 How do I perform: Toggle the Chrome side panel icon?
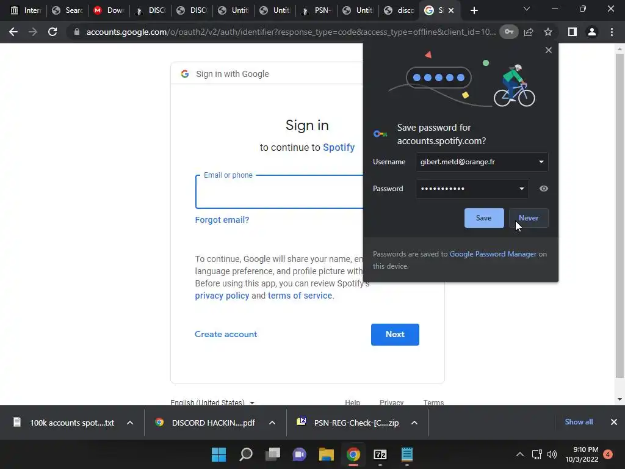click(573, 32)
